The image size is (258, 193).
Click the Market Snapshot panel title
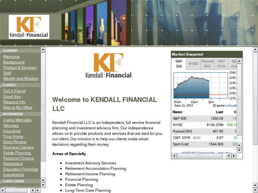(x=188, y=55)
